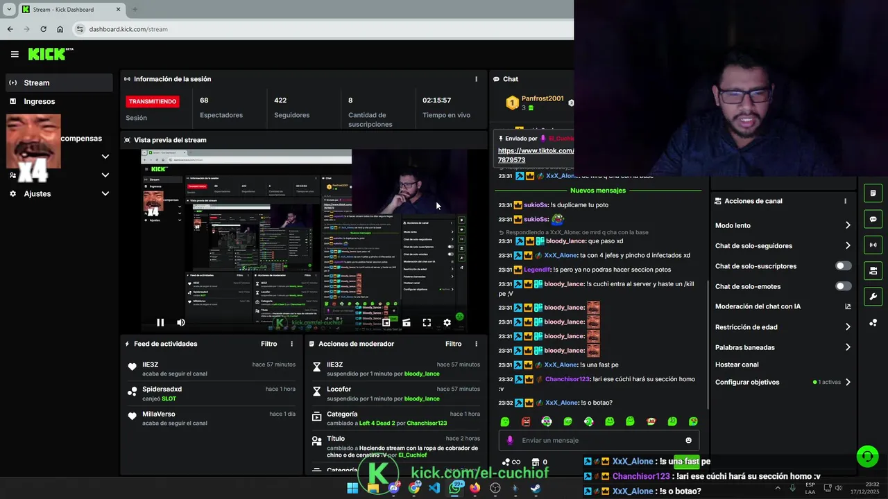Click Hostear canal

point(737,365)
